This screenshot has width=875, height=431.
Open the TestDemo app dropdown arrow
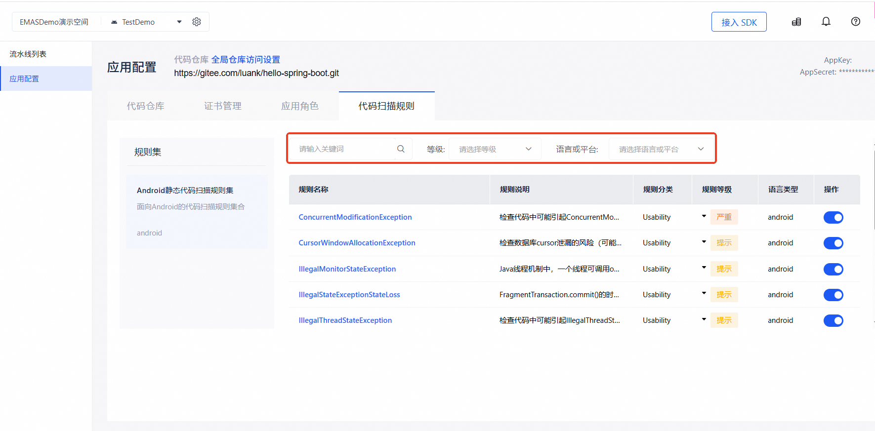pyautogui.click(x=179, y=22)
